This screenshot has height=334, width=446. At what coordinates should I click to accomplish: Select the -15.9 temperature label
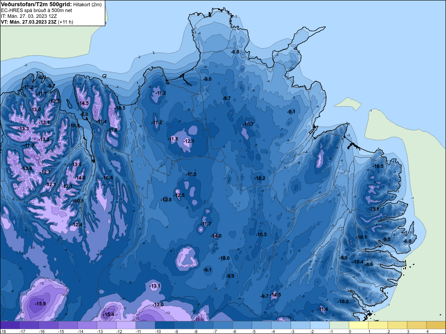click(x=41, y=304)
